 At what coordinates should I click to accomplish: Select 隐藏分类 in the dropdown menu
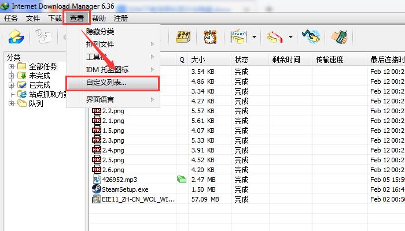113,32
